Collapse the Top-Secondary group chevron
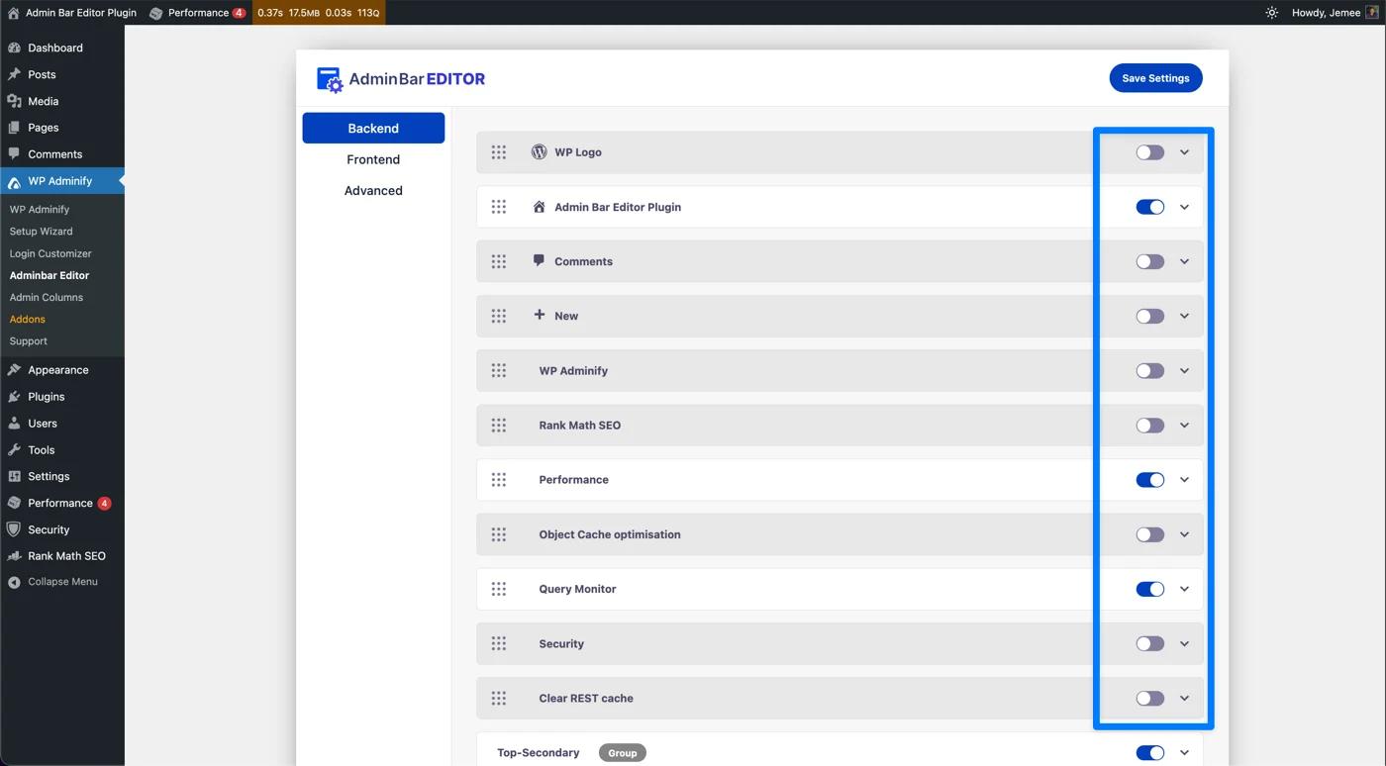 1184,752
